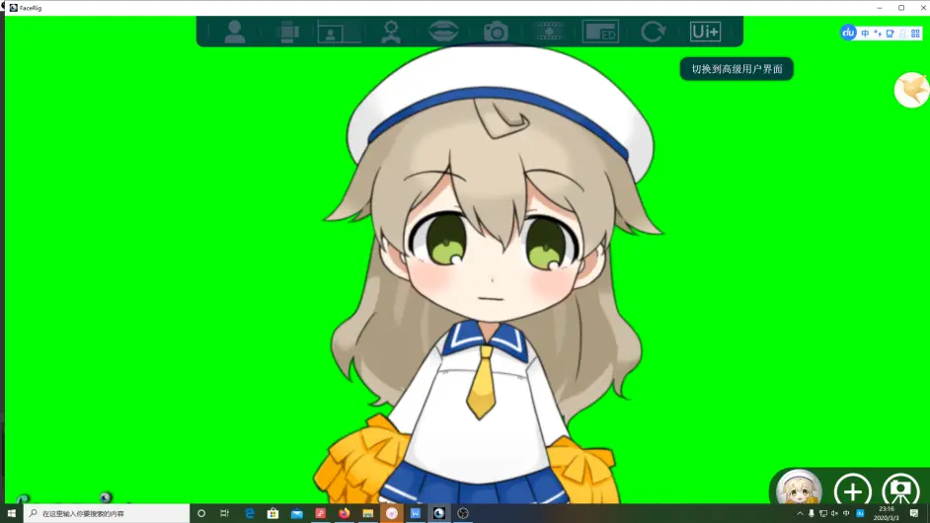This screenshot has width=930, height=523.
Task: Open Mail app from taskbar
Action: point(296,513)
